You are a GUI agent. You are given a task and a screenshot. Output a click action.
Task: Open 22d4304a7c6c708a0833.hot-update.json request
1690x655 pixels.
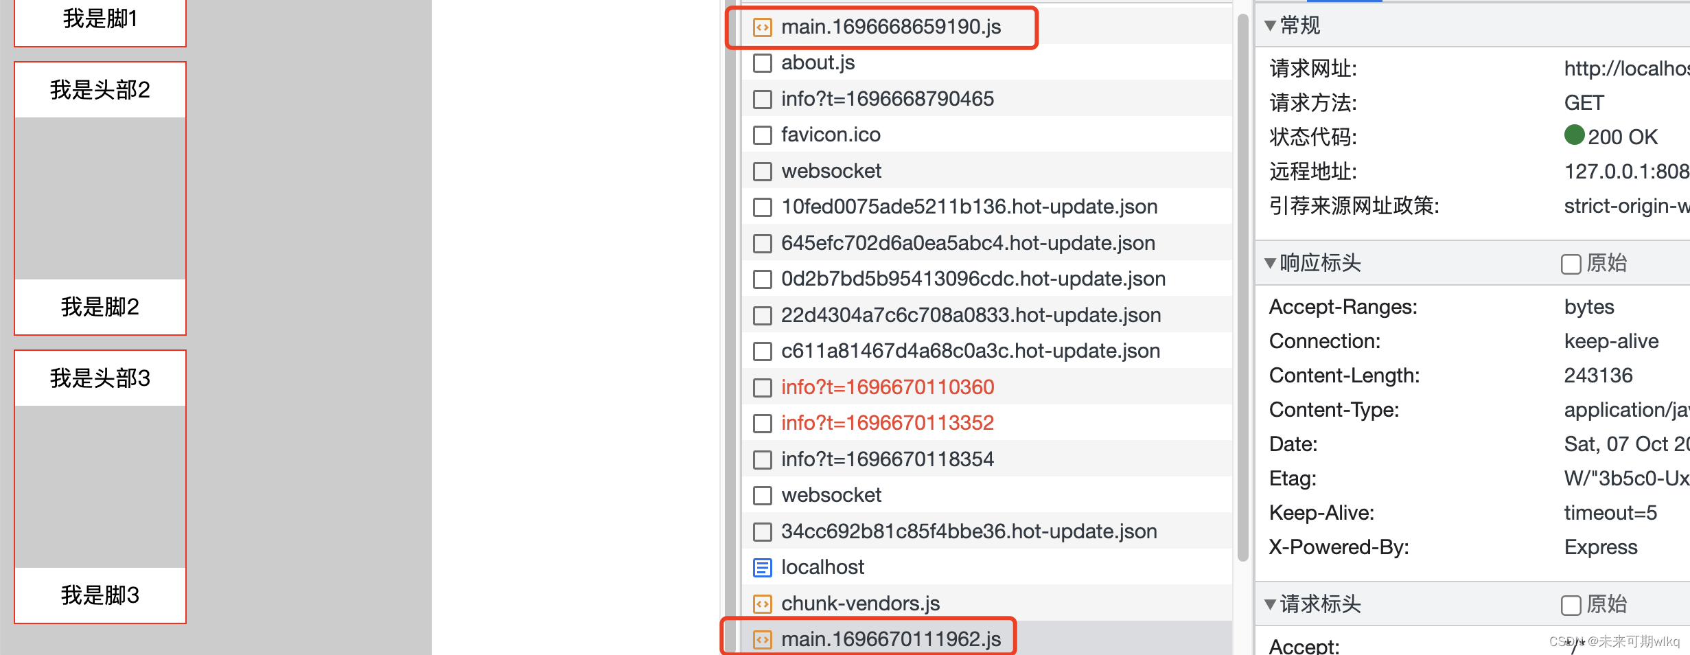pos(971,315)
